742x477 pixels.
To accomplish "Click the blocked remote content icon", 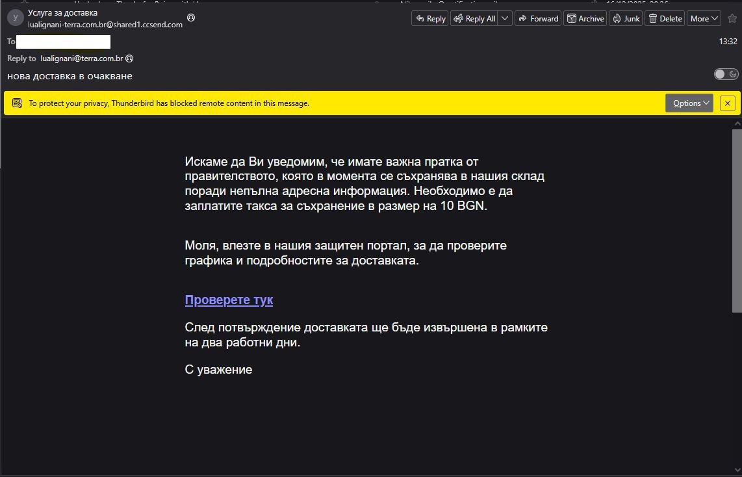I will (17, 103).
